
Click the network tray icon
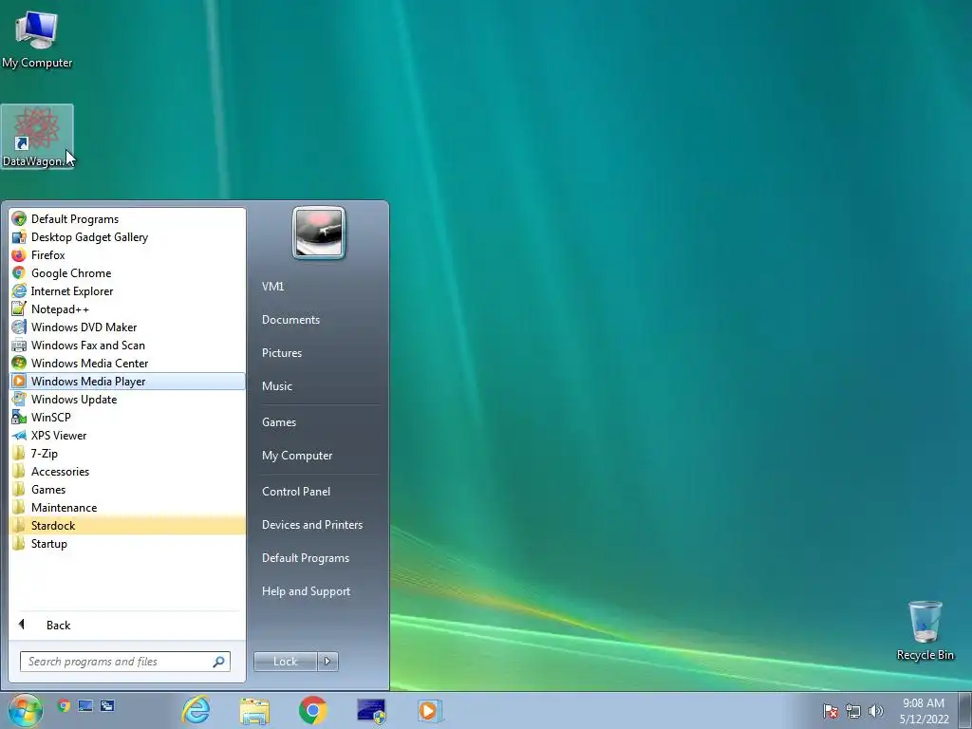[853, 711]
